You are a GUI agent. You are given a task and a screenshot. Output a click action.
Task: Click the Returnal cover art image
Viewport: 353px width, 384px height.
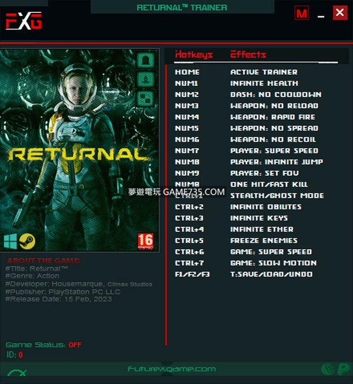(79, 150)
